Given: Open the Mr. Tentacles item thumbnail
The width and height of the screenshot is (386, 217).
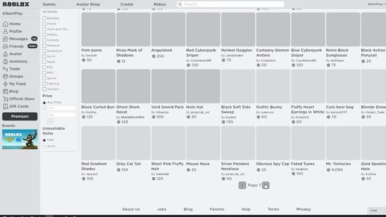Looking at the screenshot, I should [x=343, y=143].
